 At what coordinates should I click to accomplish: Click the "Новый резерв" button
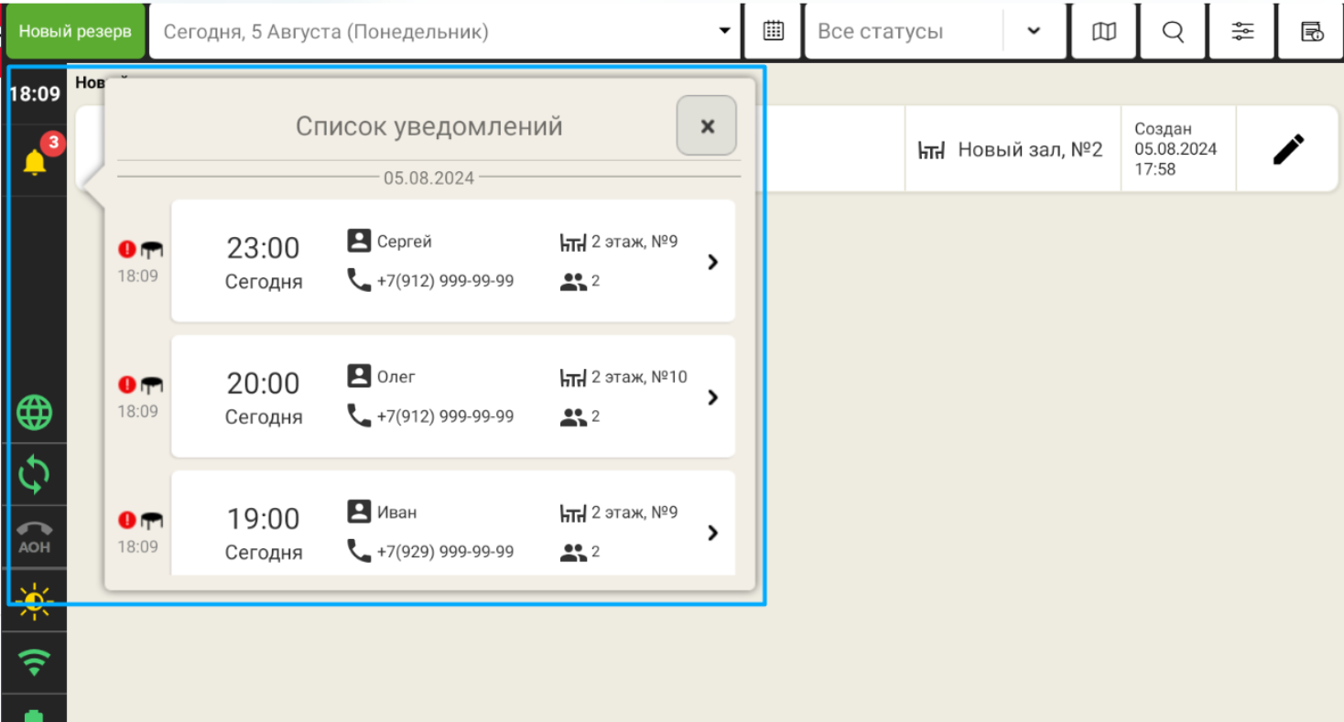click(75, 31)
